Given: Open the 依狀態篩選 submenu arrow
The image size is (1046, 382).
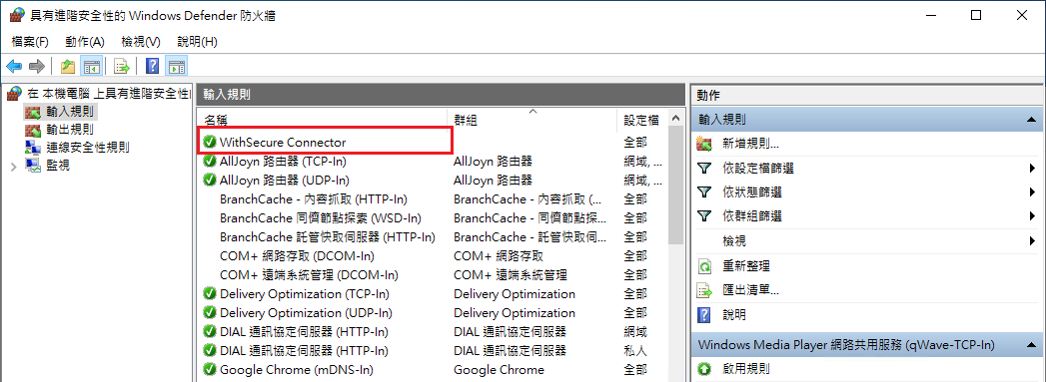Looking at the screenshot, I should click(x=1031, y=192).
